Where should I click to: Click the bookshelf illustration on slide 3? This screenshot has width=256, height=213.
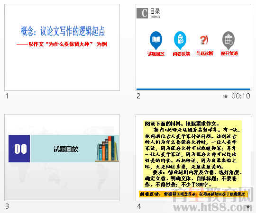point(107,149)
